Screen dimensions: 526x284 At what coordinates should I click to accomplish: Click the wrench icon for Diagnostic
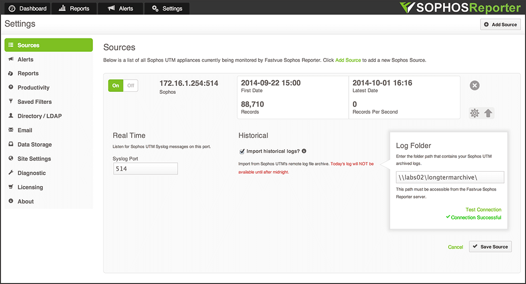(11, 172)
